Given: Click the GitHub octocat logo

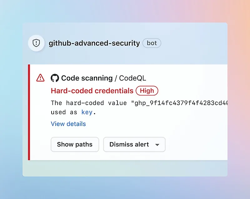Looking at the screenshot, I should tap(55, 78).
